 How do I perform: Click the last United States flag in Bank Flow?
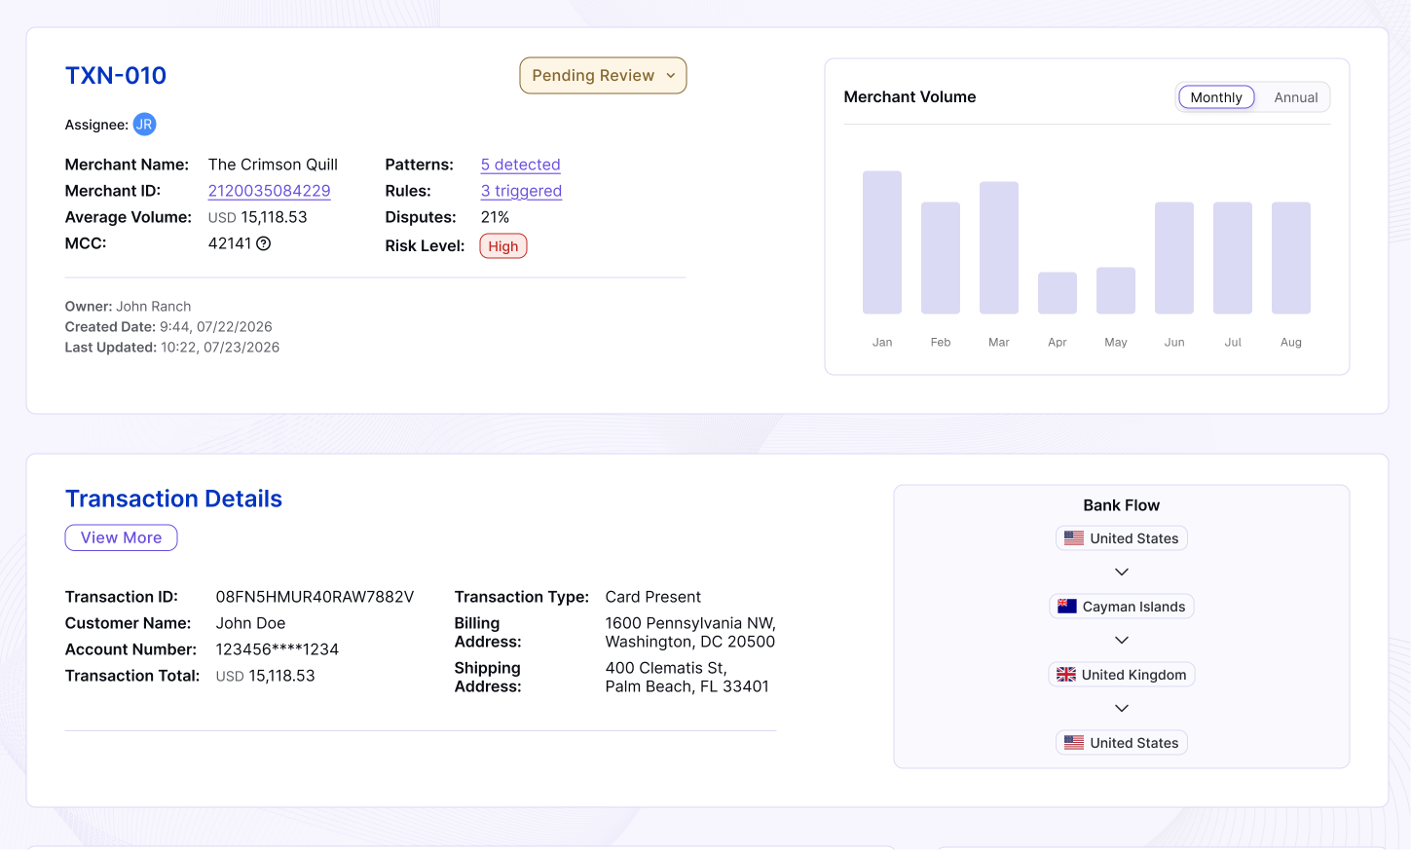pos(1074,743)
